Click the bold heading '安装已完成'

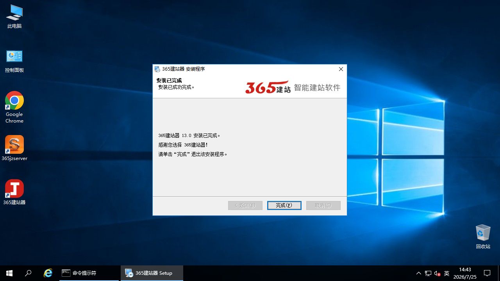tap(169, 80)
